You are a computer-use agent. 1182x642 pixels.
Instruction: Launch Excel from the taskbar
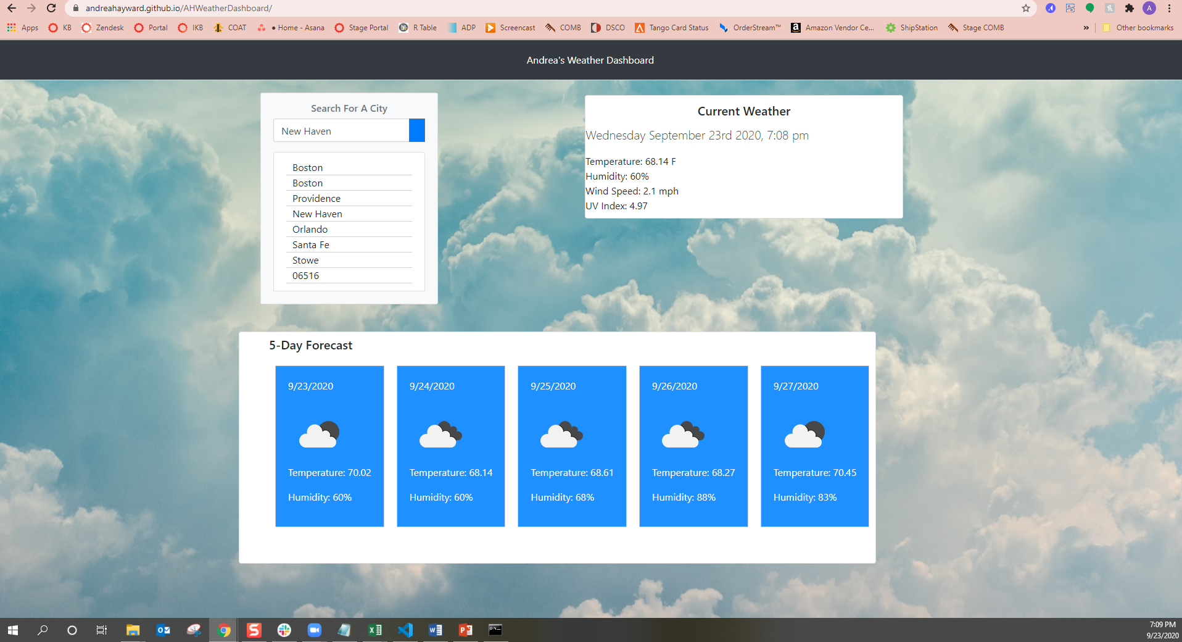coord(374,630)
